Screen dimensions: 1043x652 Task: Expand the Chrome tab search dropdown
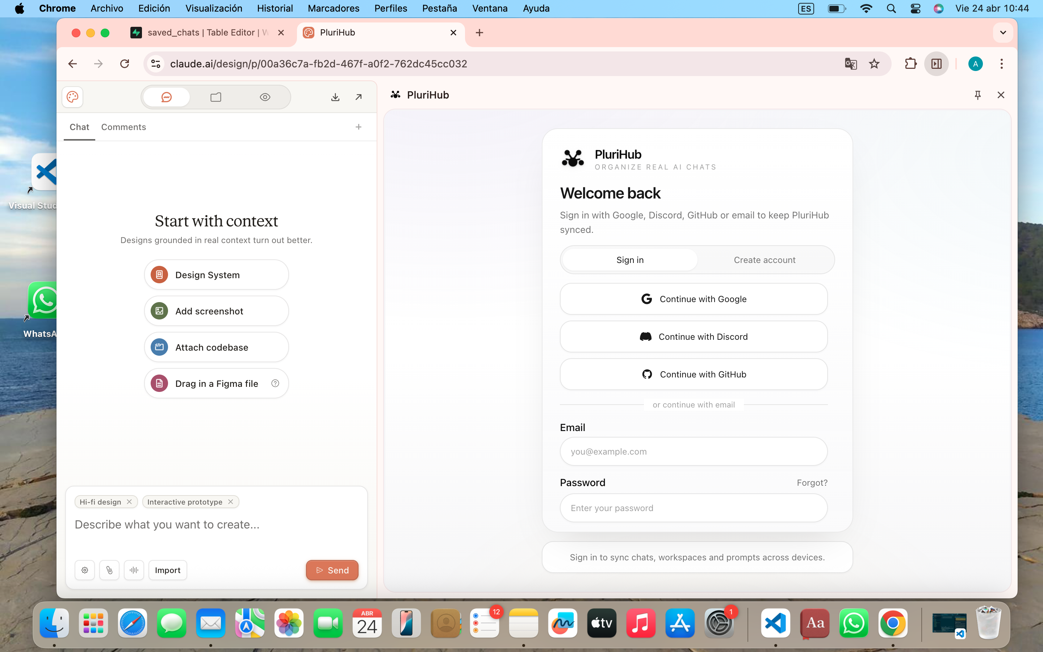coord(1003,32)
